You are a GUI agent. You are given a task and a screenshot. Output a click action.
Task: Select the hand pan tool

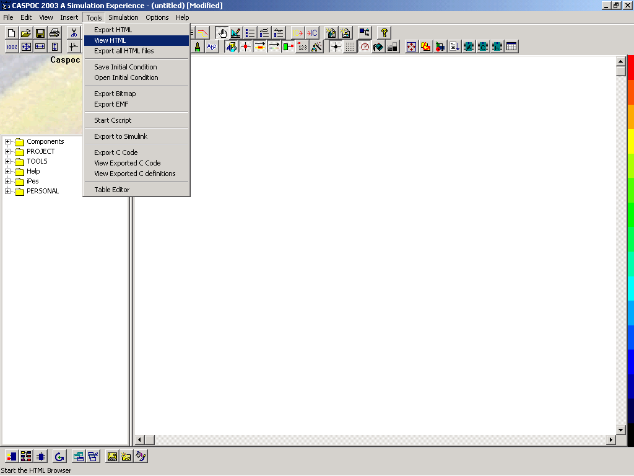click(x=222, y=33)
